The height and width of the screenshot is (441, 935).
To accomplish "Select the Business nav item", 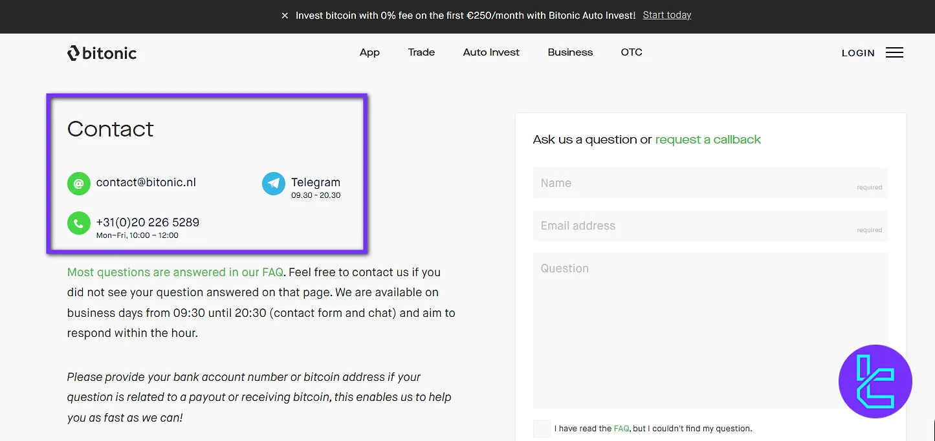I will pyautogui.click(x=570, y=52).
